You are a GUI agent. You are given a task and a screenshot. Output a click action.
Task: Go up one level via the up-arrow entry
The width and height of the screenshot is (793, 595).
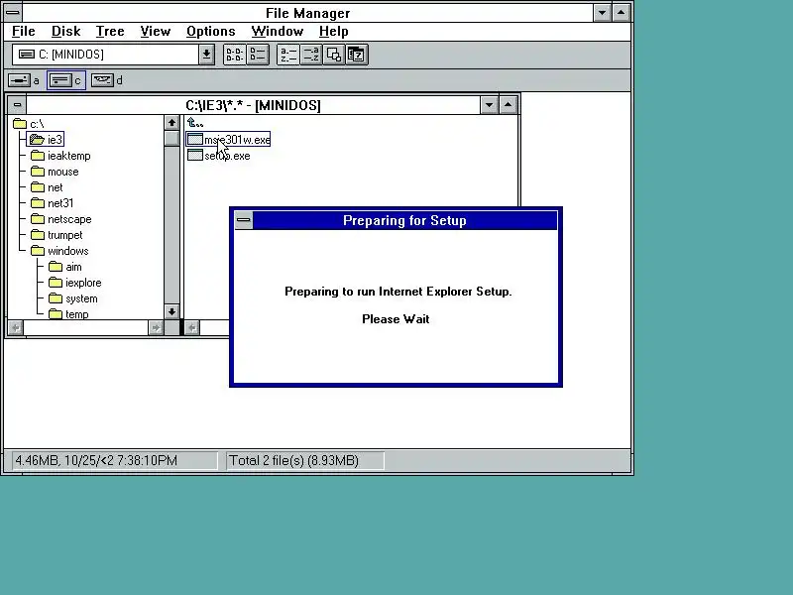click(x=195, y=122)
